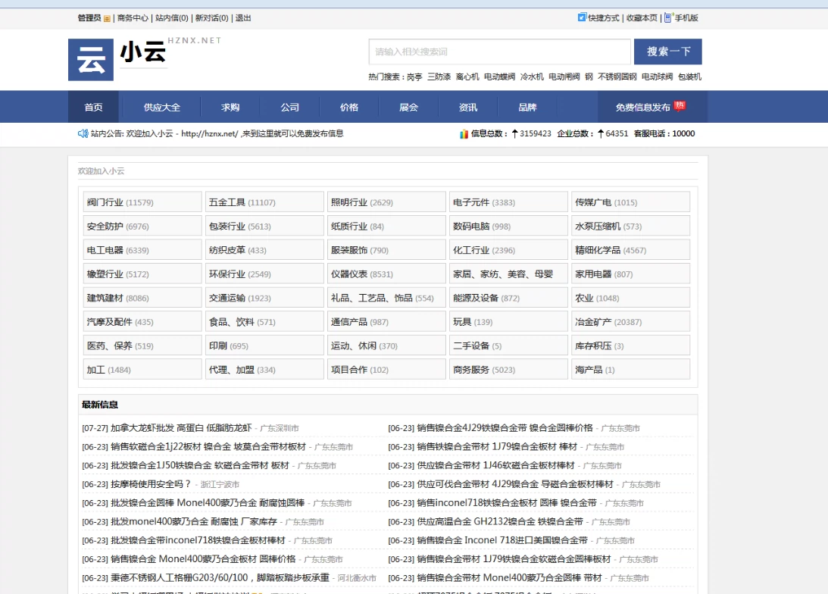The width and height of the screenshot is (828, 594).
Task: Switch to the 公司 tab
Action: coord(290,107)
